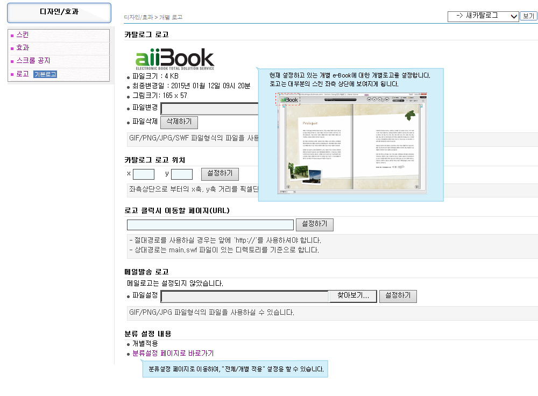Click the logo y position field
This screenshot has height=396, width=538.
[x=182, y=174]
